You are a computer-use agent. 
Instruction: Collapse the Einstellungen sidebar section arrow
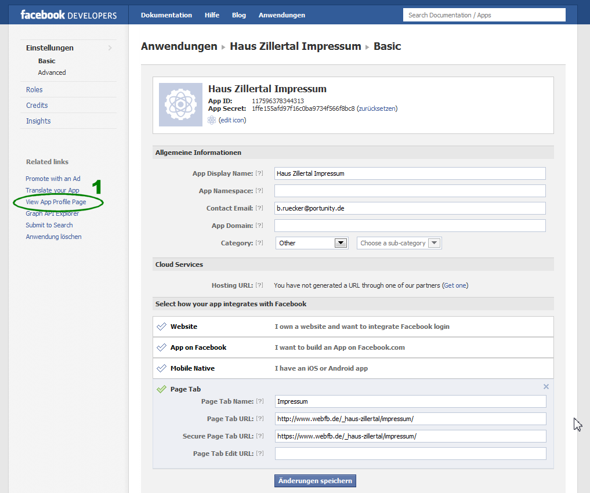coord(110,48)
